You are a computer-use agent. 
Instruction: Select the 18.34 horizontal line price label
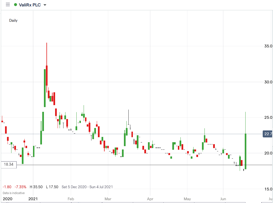9,165
